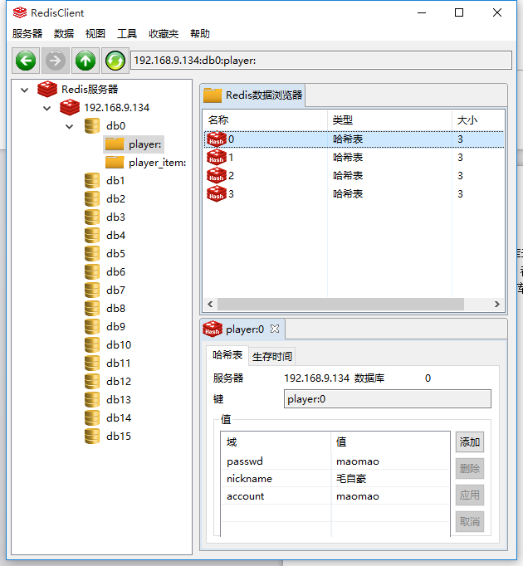The height and width of the screenshot is (566, 523).
Task: Open the 收藏夹 menu
Action: click(x=164, y=33)
